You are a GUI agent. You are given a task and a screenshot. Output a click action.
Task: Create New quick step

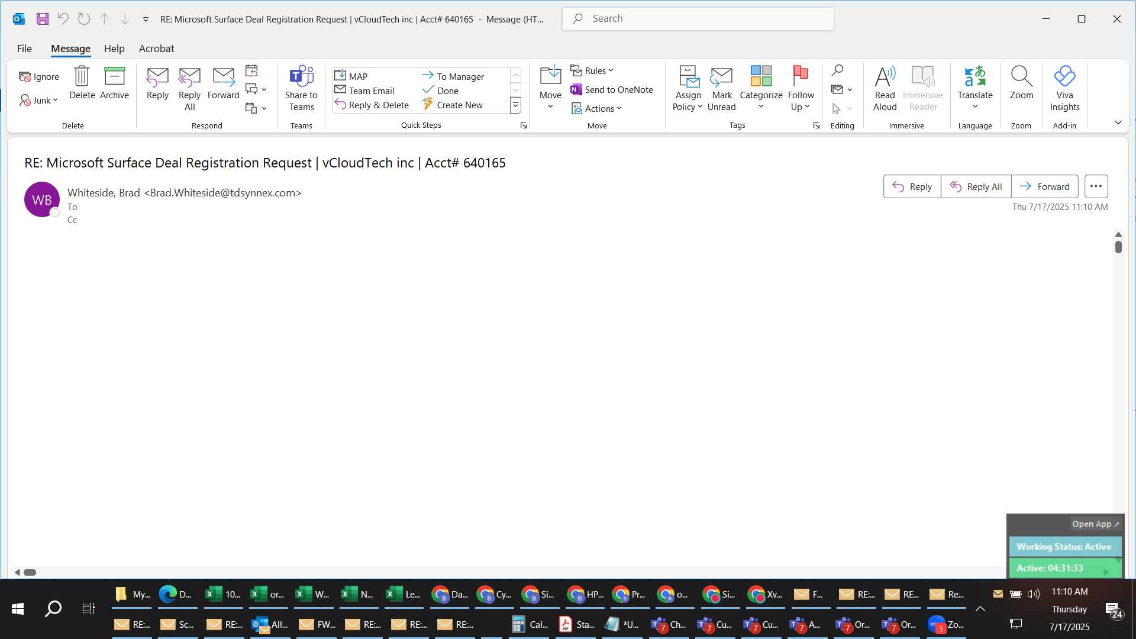click(453, 105)
